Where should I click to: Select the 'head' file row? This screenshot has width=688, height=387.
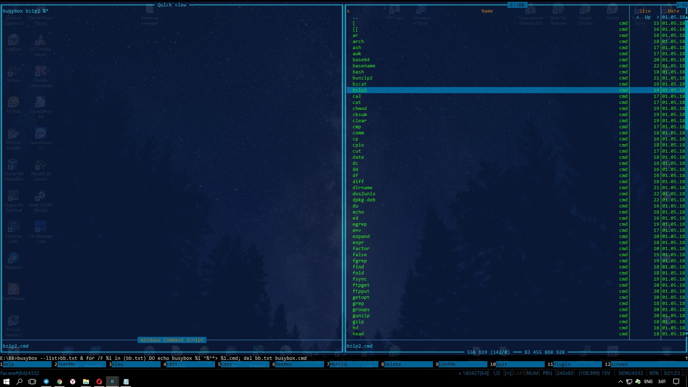(x=516, y=334)
